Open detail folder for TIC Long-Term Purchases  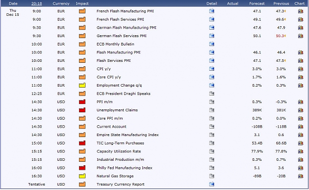tap(212, 143)
